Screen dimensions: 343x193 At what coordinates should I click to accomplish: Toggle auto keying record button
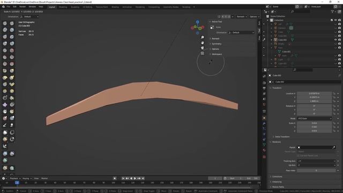115,179
